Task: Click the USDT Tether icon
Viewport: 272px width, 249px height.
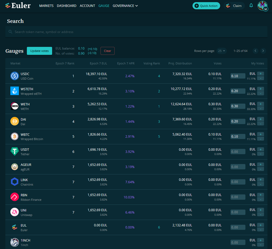Action: pos(15,152)
